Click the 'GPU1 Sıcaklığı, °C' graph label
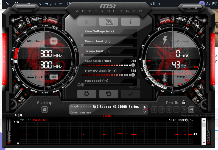 (181, 120)
